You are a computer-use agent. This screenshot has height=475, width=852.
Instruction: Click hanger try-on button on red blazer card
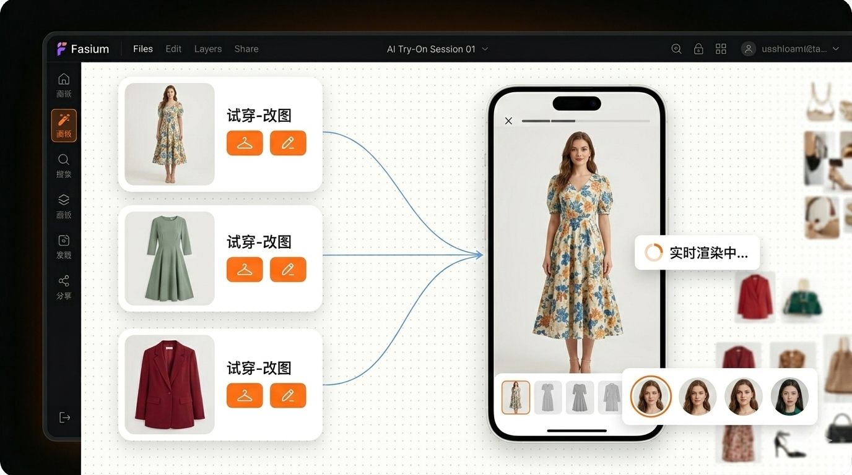pyautogui.click(x=245, y=395)
